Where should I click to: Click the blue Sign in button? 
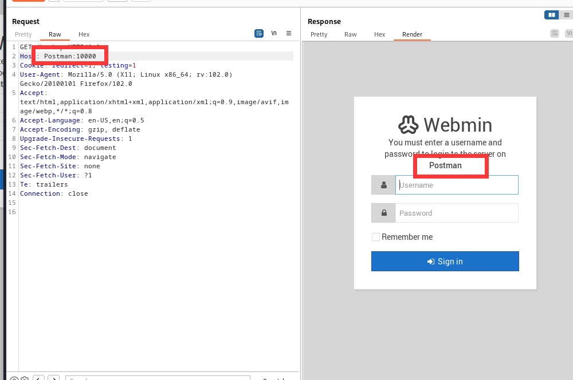[x=445, y=262]
